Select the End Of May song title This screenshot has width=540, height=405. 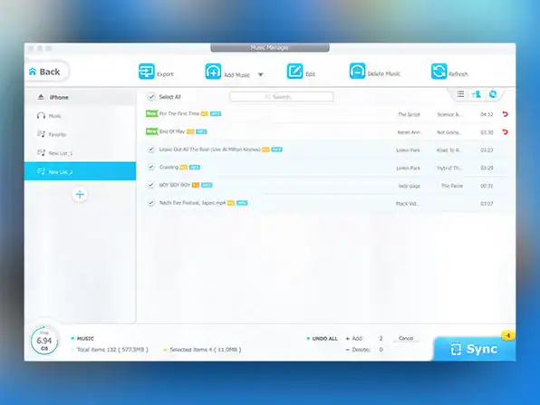pyautogui.click(x=172, y=131)
